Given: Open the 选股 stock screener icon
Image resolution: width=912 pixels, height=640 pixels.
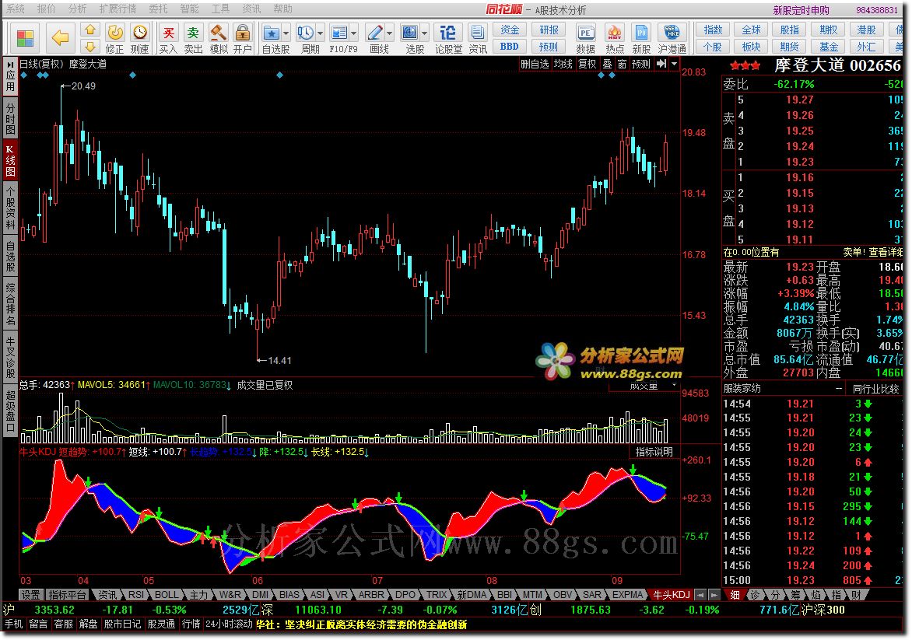Looking at the screenshot, I should (x=410, y=33).
